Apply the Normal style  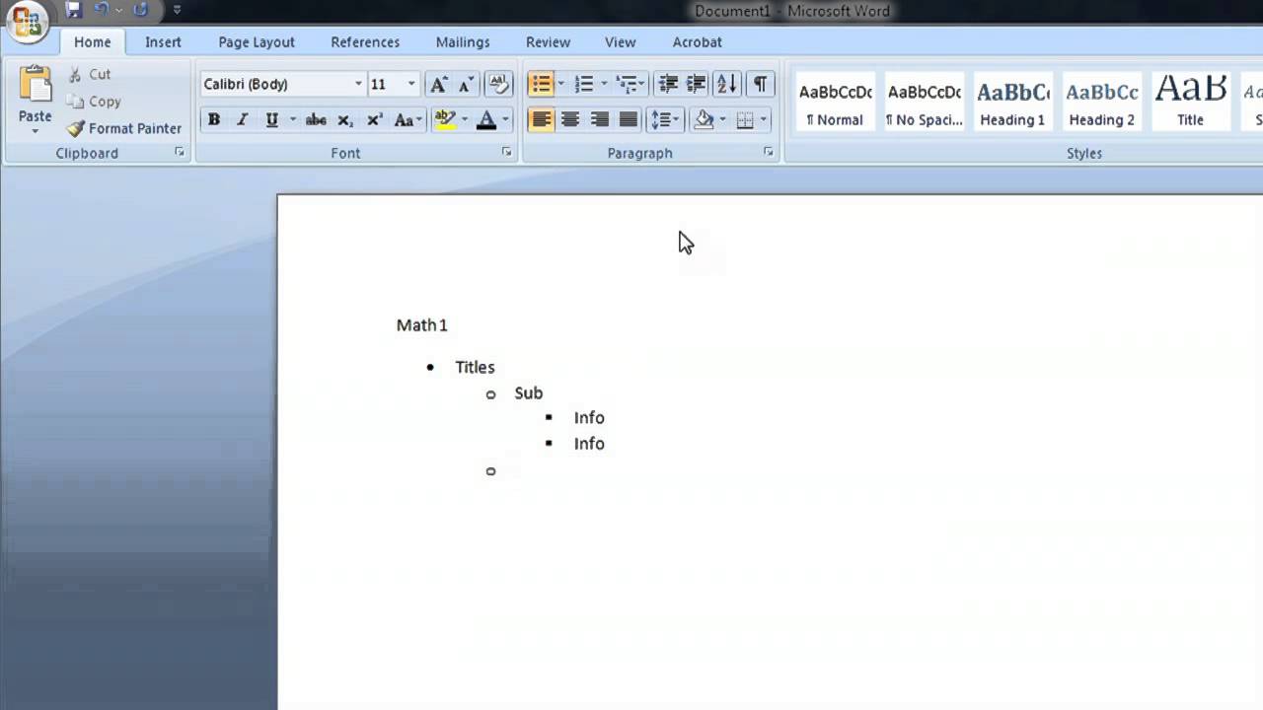(835, 103)
